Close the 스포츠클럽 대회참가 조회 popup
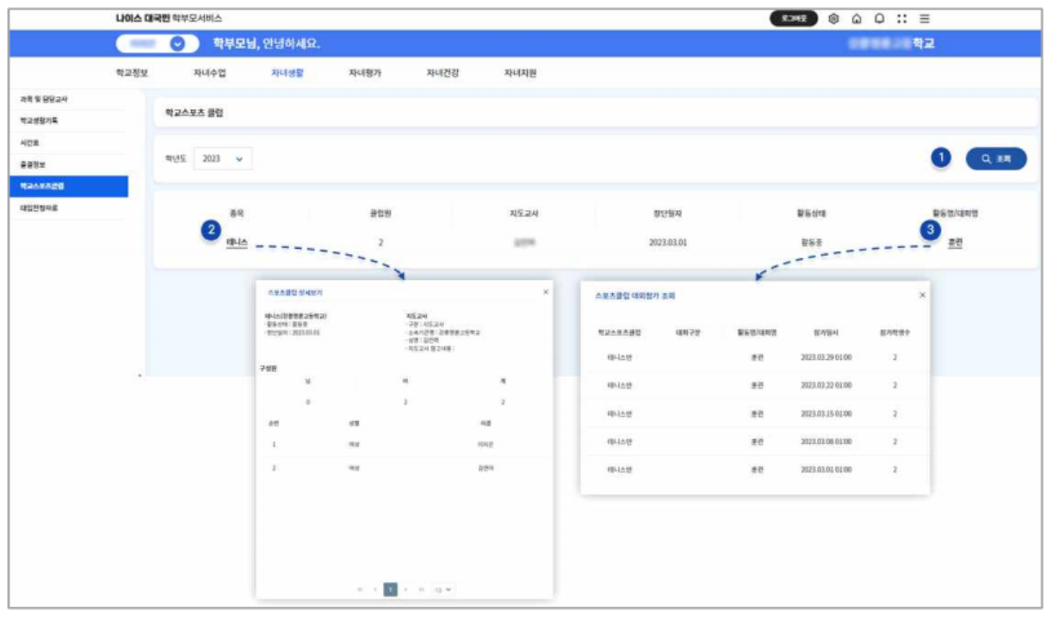The image size is (1058, 620). pyautogui.click(x=922, y=295)
